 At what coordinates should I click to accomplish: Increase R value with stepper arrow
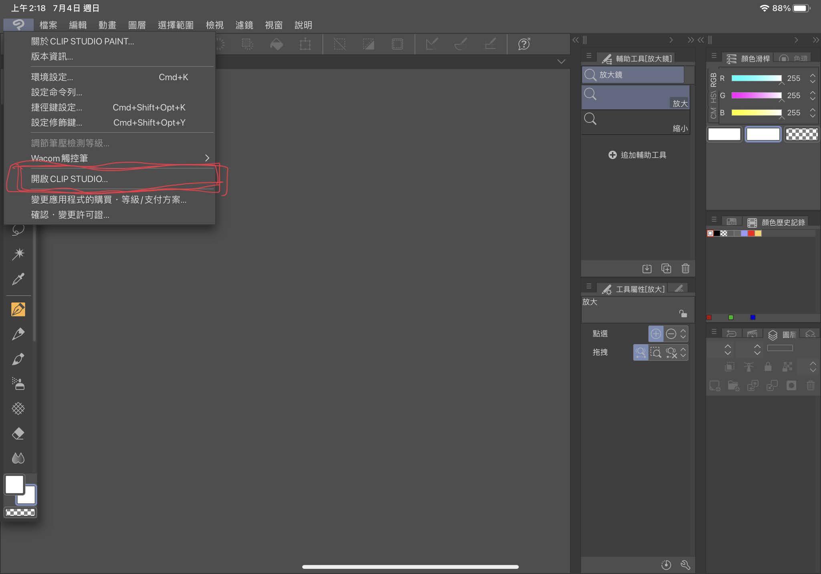click(813, 75)
